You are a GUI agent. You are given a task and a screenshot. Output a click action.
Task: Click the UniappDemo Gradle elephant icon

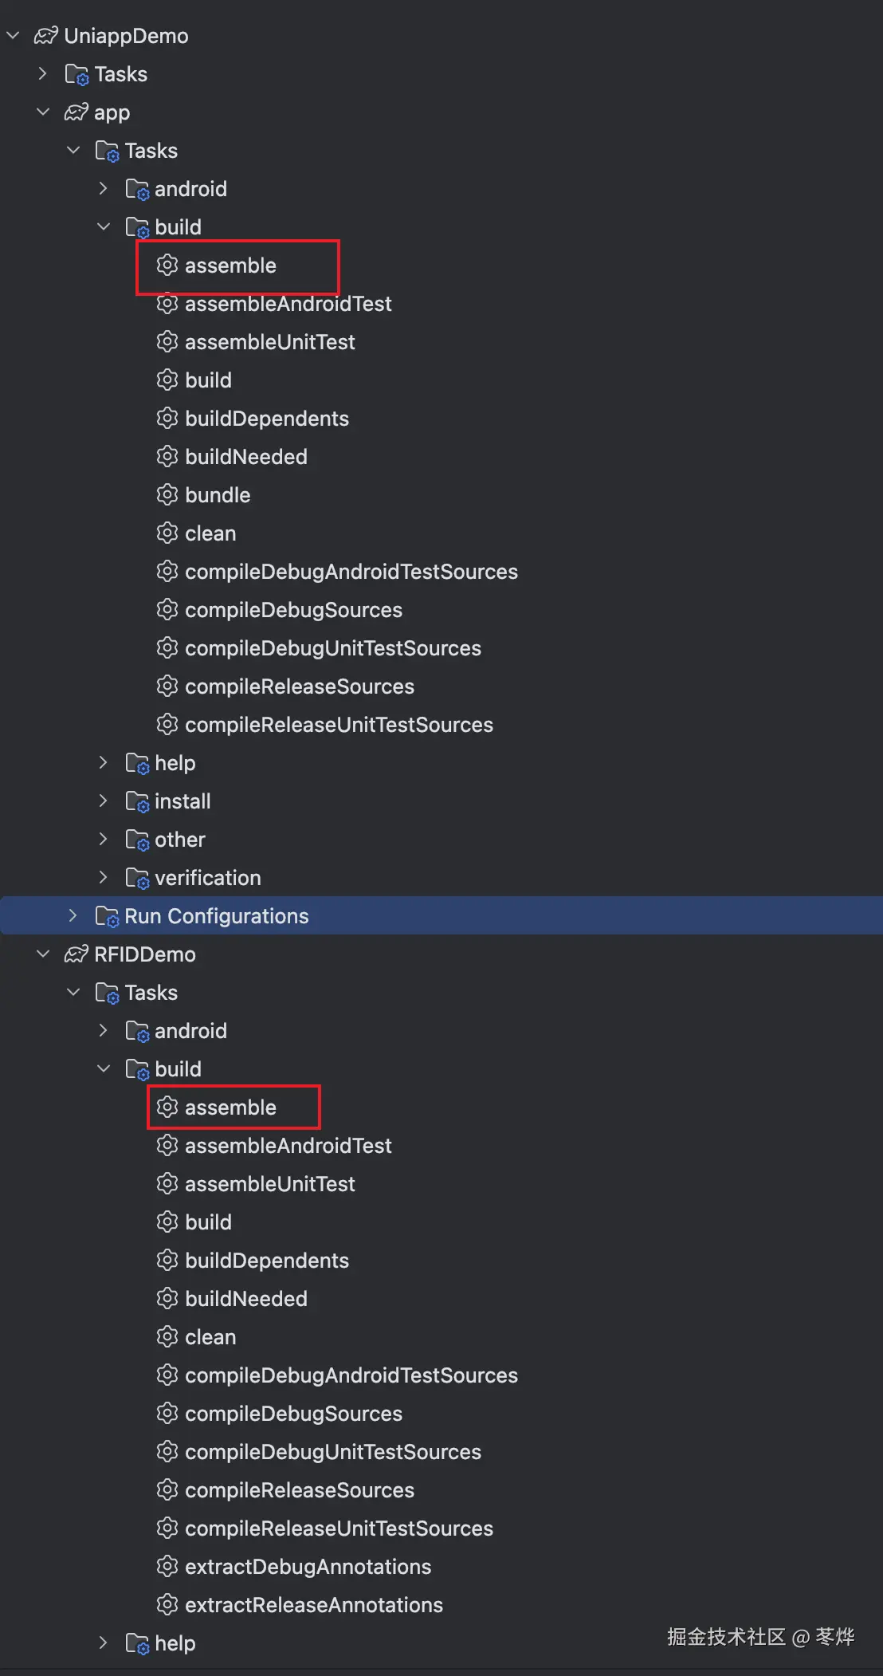(x=45, y=36)
